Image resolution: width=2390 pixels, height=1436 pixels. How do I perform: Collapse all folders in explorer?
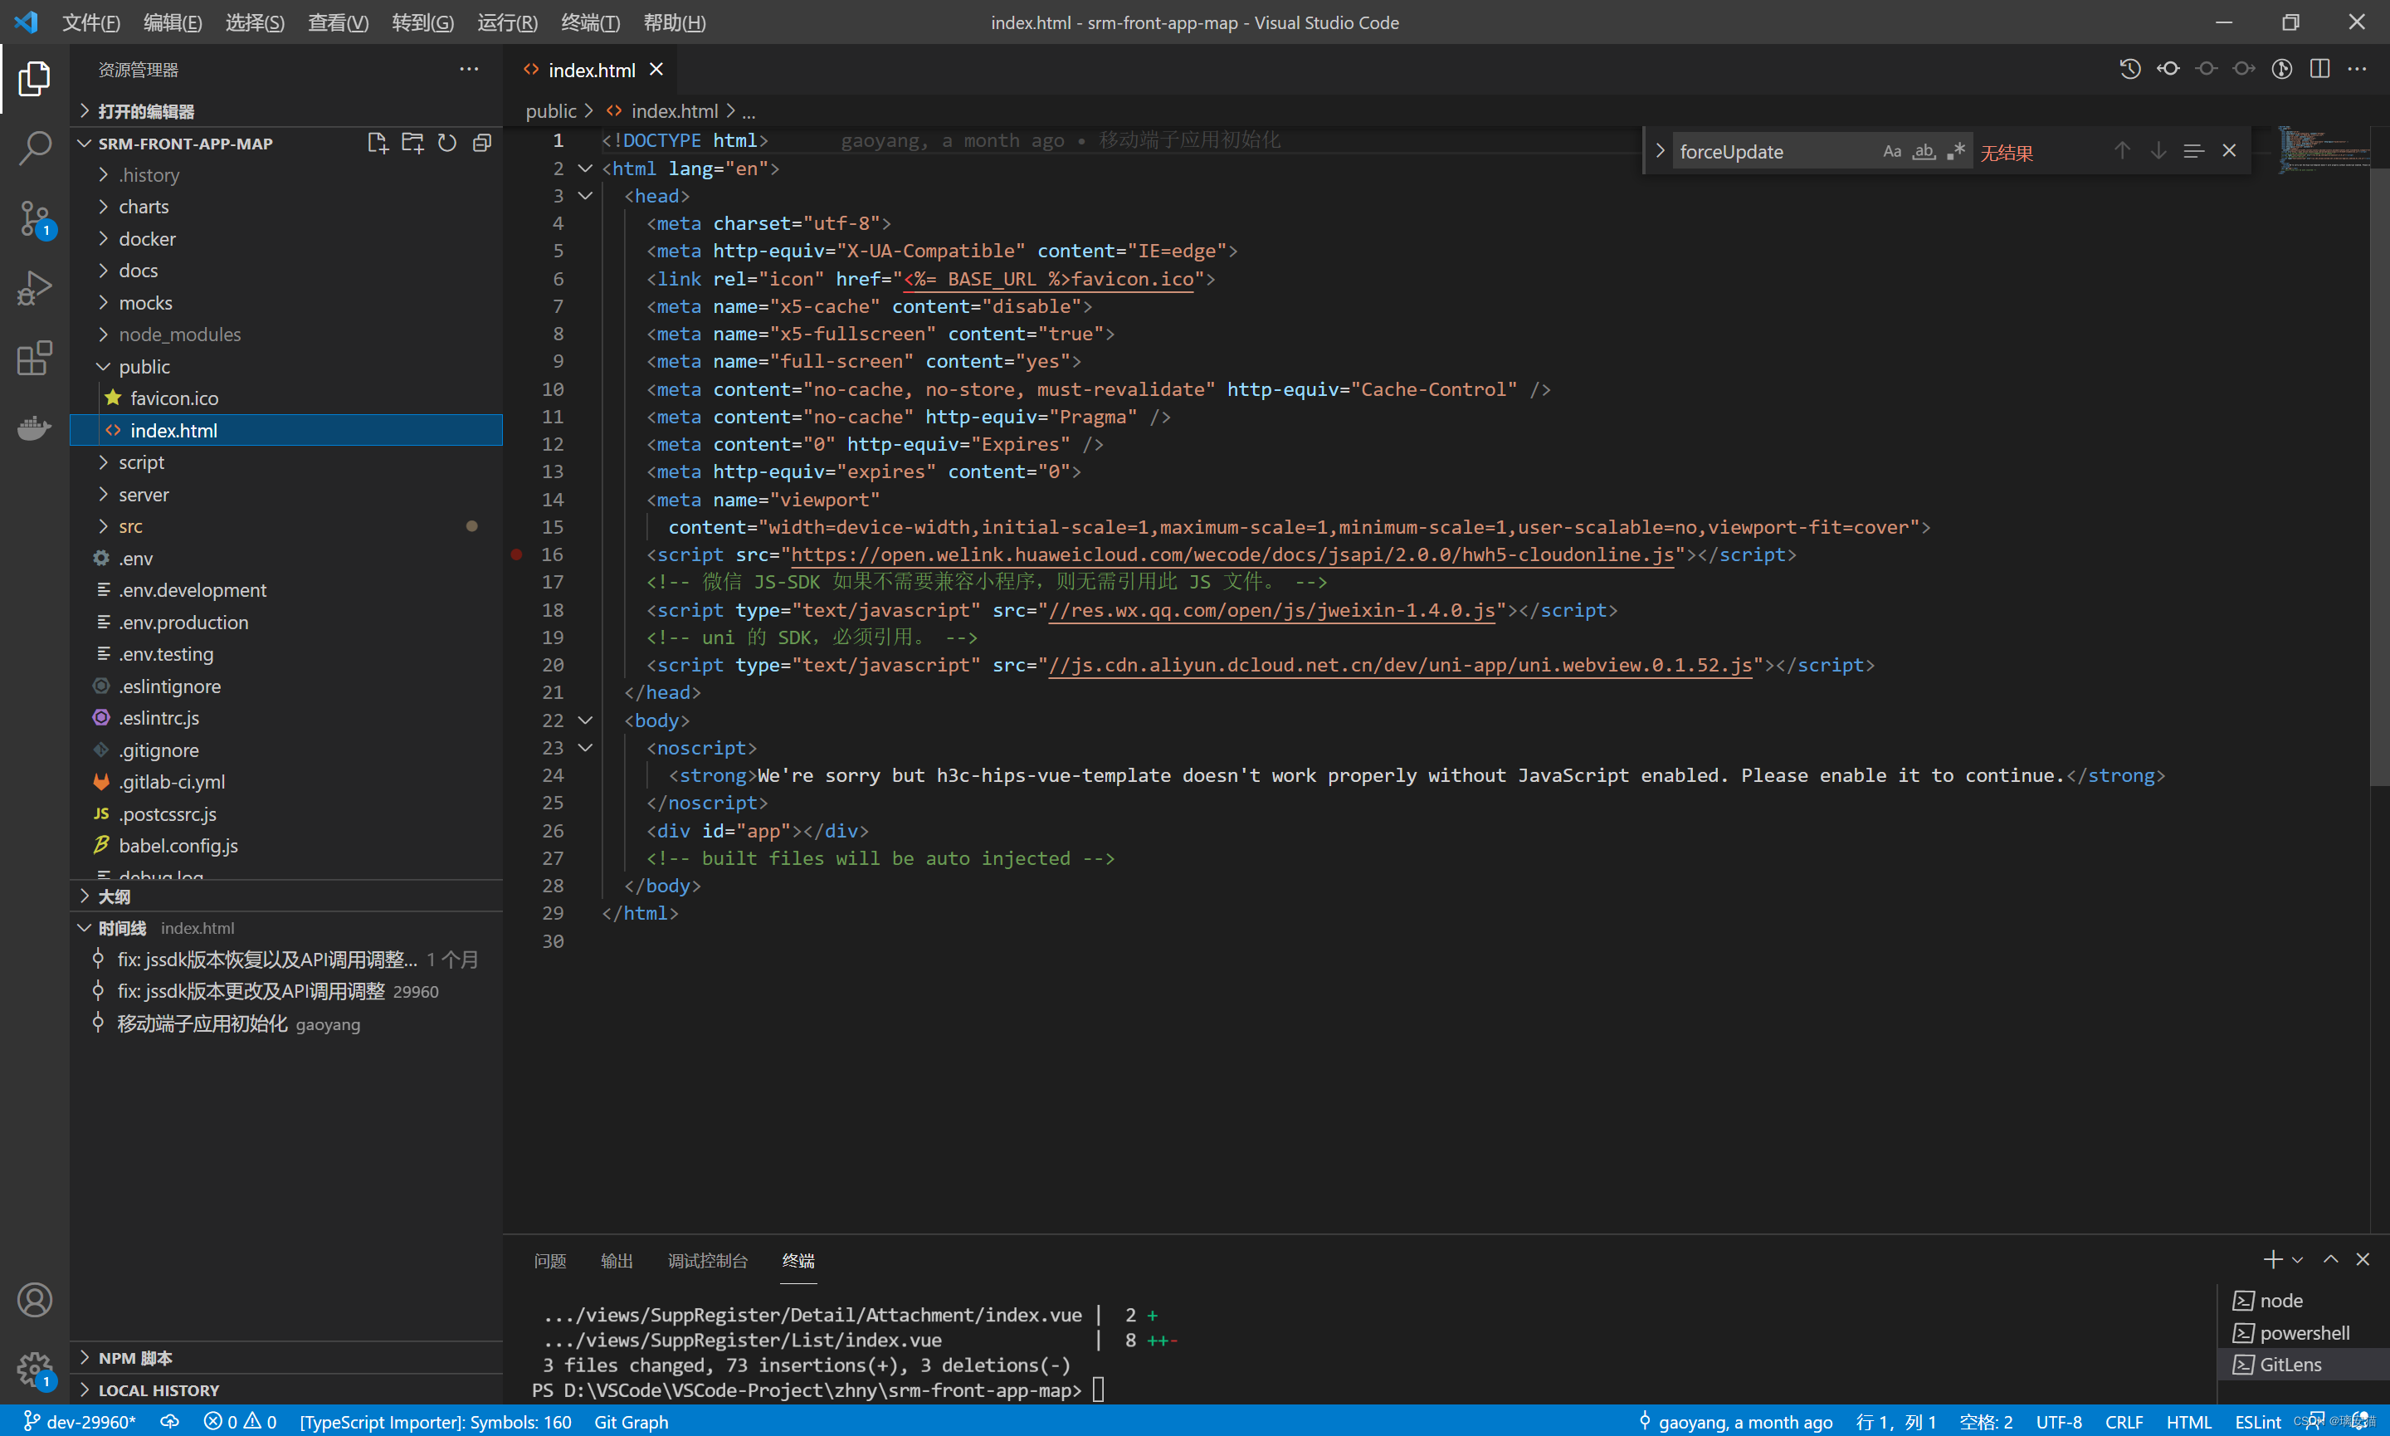tap(481, 144)
